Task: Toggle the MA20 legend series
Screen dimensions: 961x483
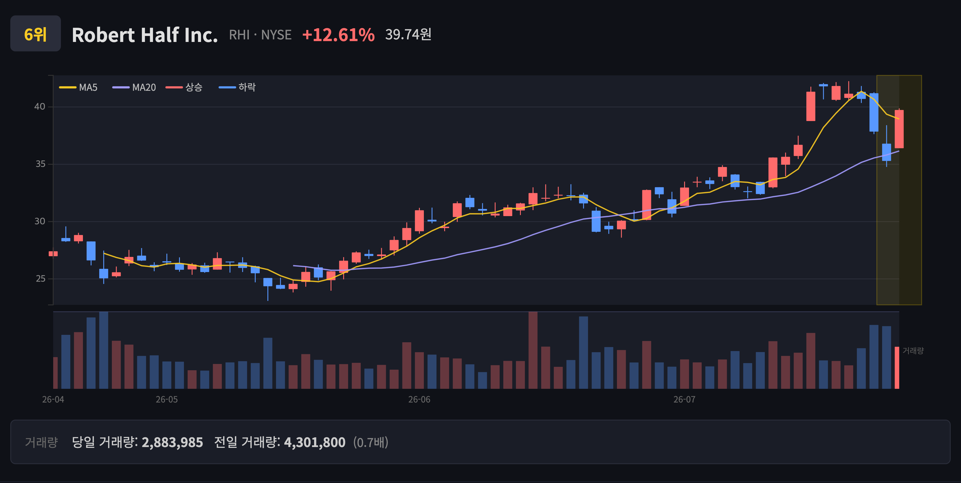Action: click(x=134, y=88)
